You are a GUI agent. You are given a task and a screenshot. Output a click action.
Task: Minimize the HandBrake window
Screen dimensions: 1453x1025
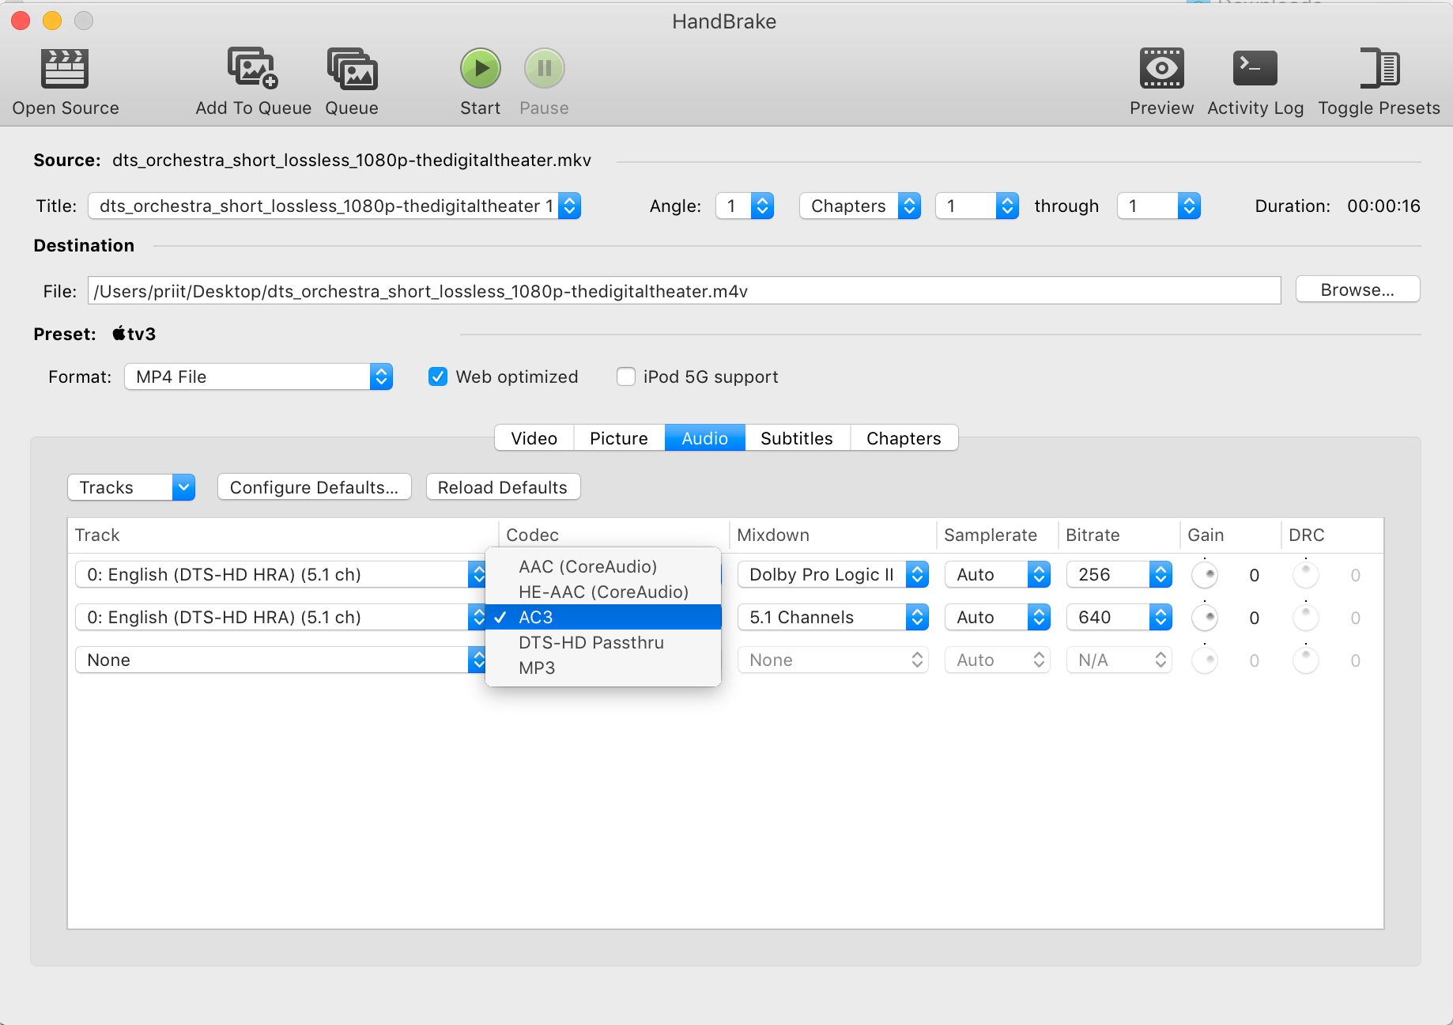(x=52, y=21)
